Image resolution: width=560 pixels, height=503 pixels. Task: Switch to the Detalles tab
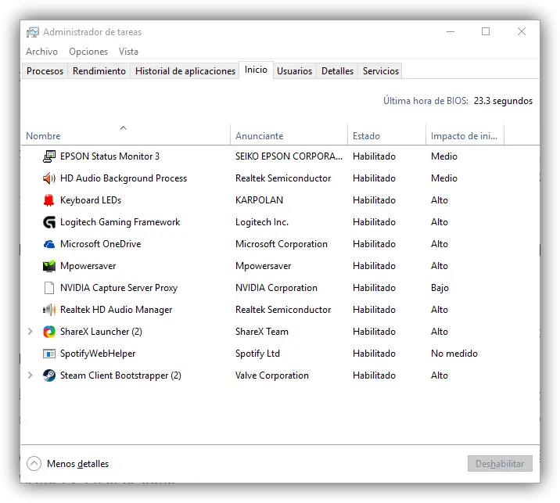338,71
